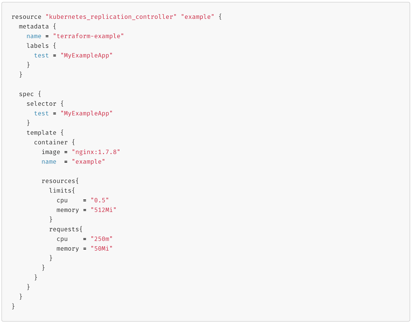
Task: Click the selector block keyword
Action: click(41, 104)
